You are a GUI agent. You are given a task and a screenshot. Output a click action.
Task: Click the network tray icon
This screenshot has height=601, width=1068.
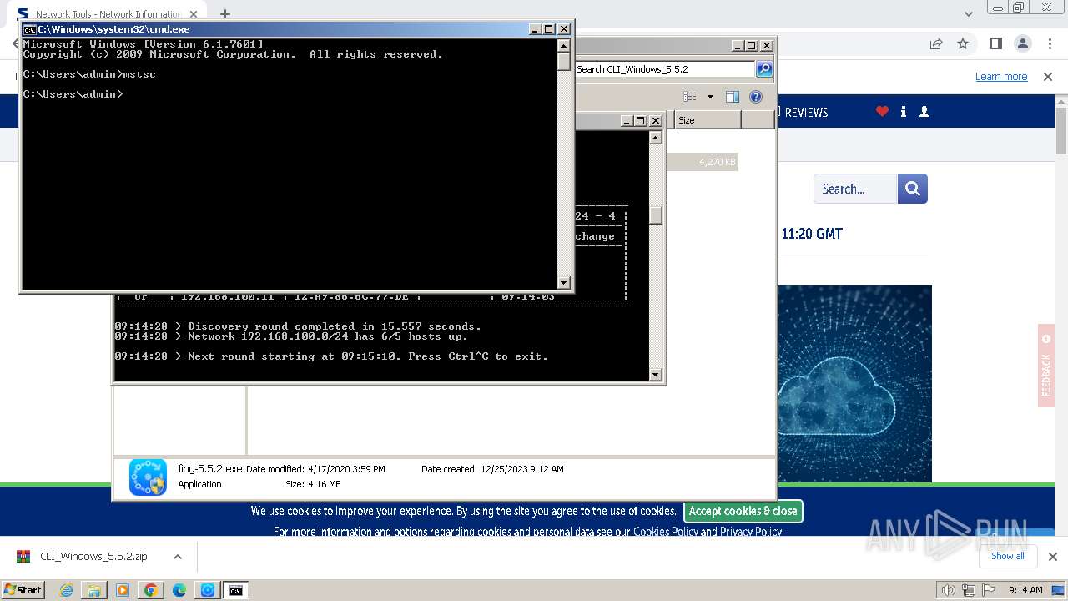tap(969, 590)
